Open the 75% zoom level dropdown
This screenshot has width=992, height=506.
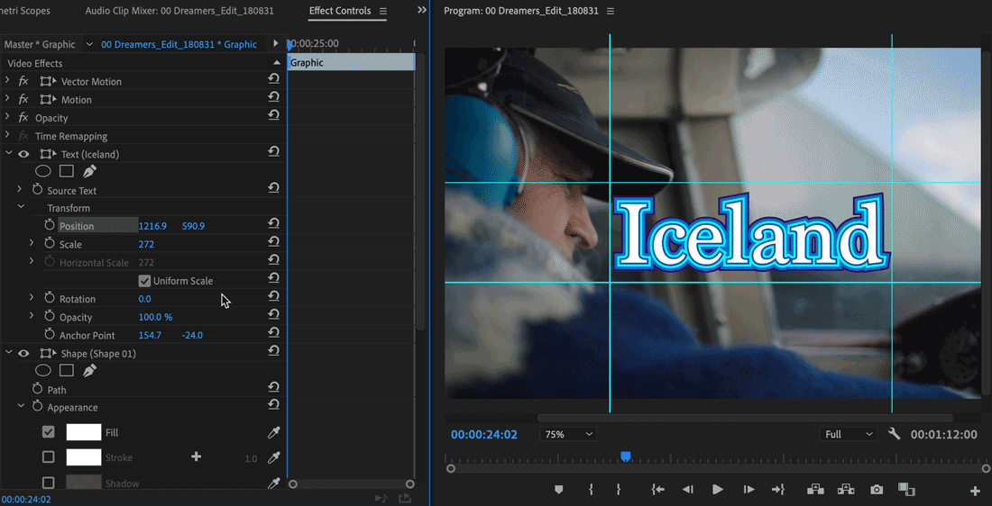pyautogui.click(x=568, y=434)
